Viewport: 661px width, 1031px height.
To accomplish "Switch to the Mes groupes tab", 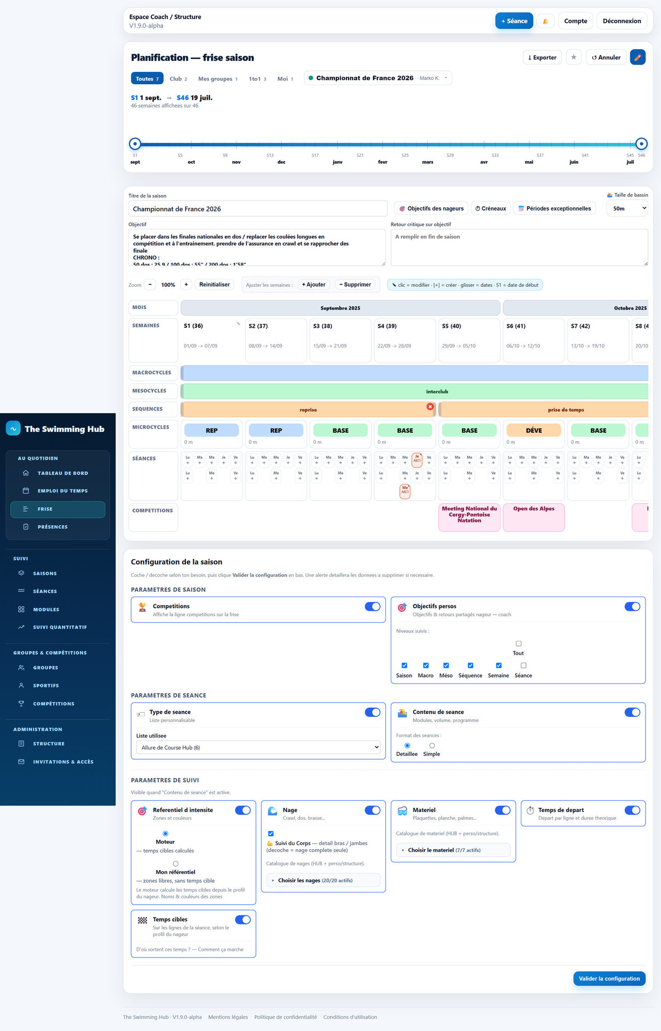I will [217, 79].
